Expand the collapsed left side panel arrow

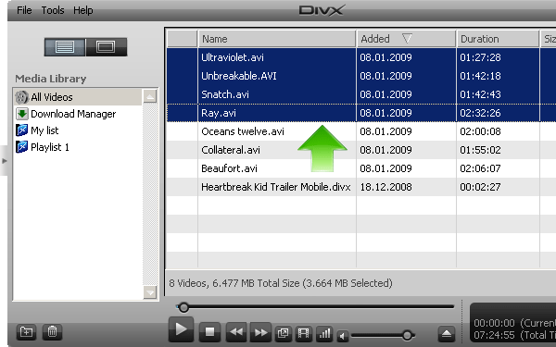pos(5,161)
